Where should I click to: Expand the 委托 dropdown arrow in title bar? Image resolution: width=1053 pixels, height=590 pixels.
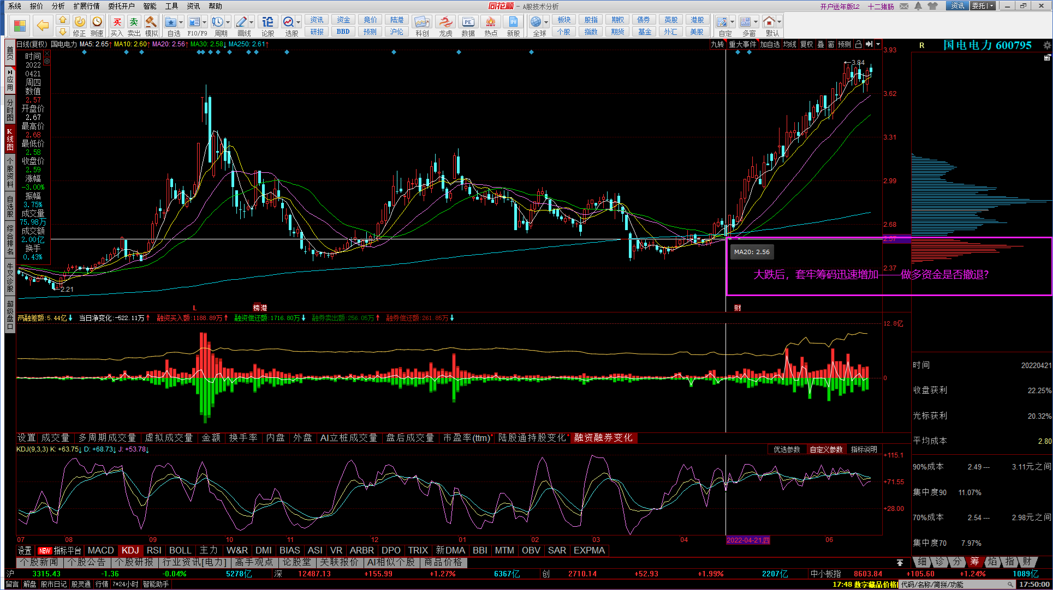click(x=991, y=5)
